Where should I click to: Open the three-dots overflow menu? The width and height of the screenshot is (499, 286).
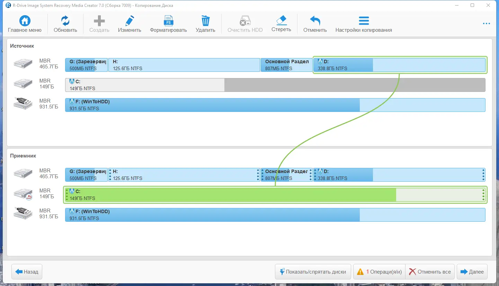pos(486,24)
